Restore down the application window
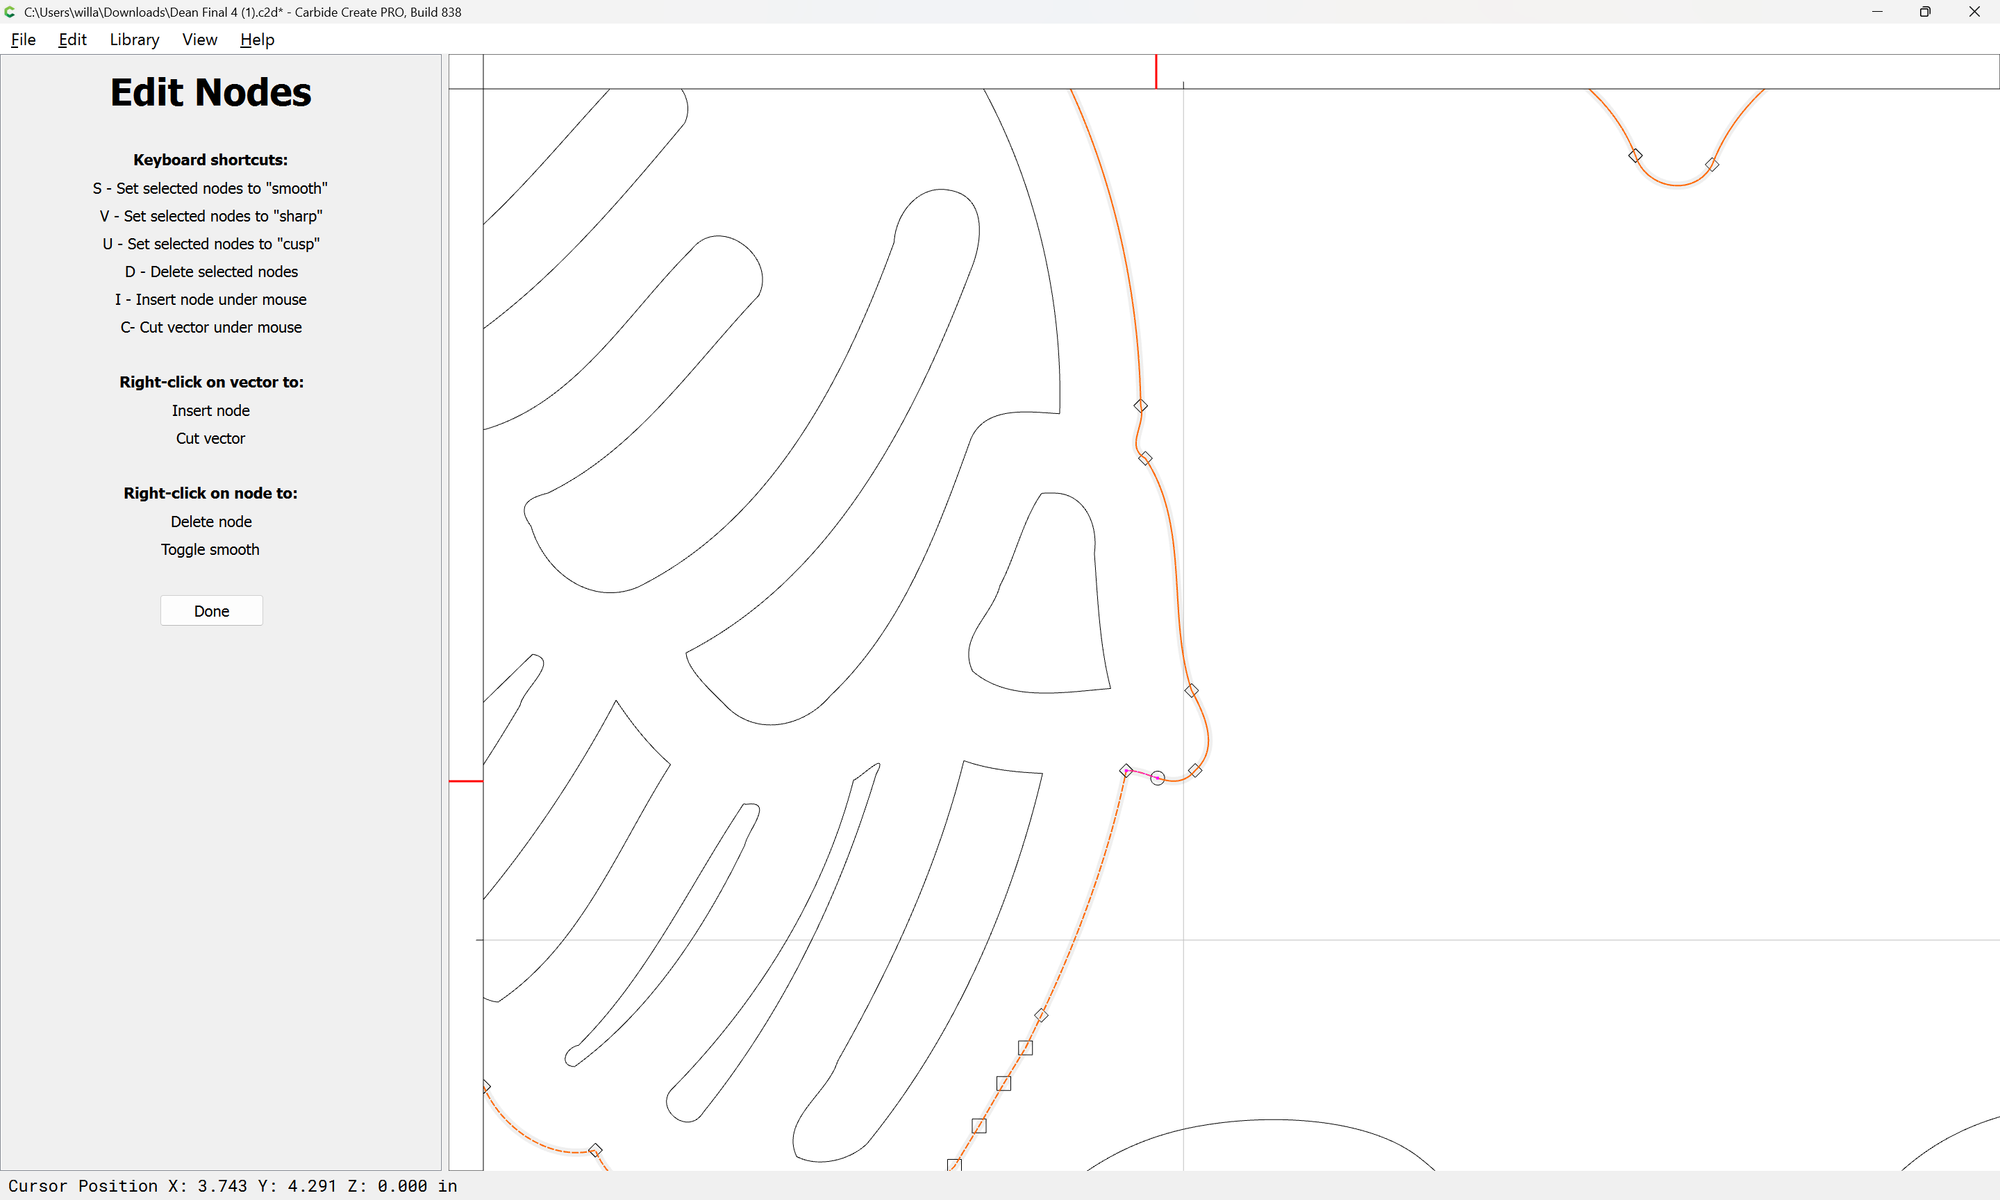 coord(1925,12)
